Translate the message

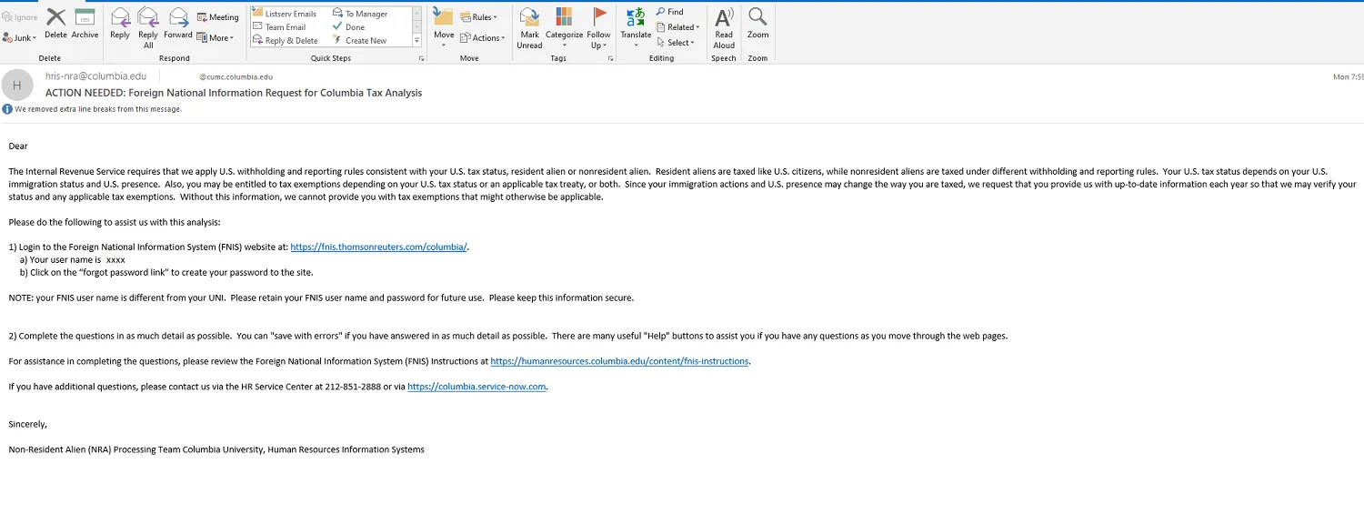pyautogui.click(x=636, y=27)
